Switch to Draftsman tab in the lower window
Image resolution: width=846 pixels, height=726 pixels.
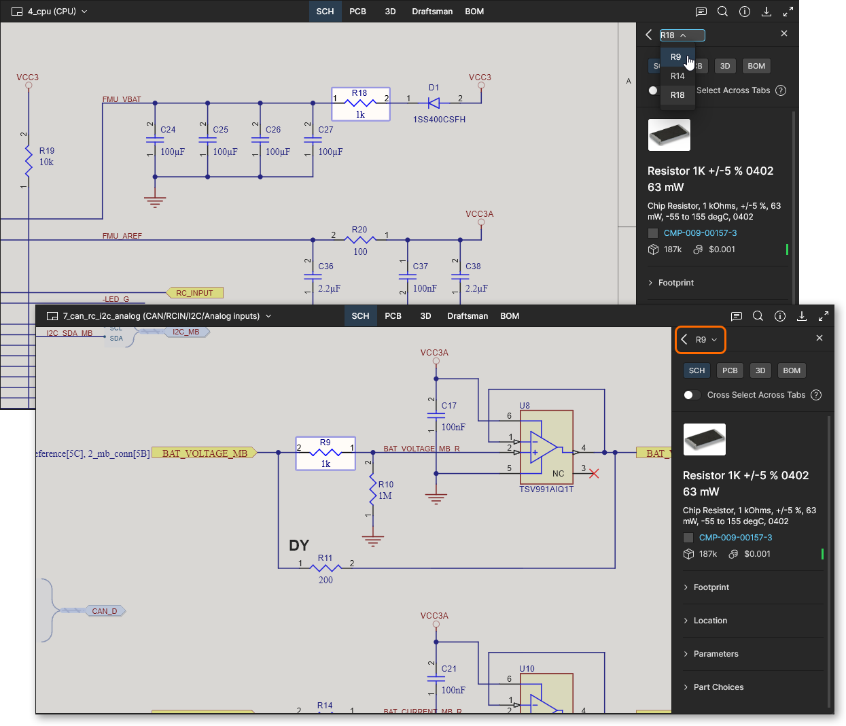point(468,316)
